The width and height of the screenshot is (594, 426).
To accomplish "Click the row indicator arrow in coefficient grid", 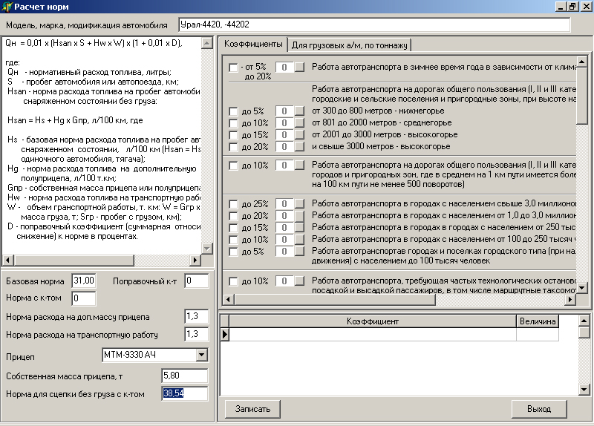I will coord(225,335).
